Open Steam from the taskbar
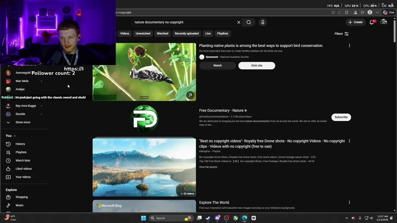The image size is (397, 223). click(x=208, y=218)
